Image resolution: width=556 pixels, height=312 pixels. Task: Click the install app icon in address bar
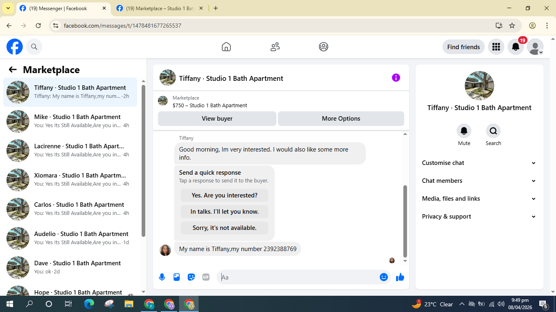pyautogui.click(x=499, y=26)
